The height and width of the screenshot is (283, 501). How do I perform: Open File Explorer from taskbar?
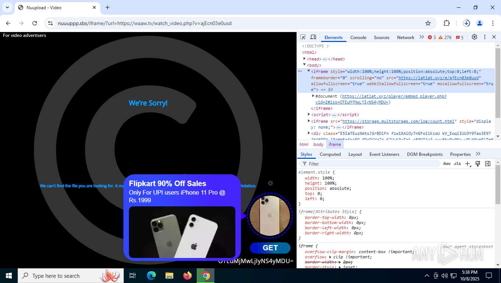pyautogui.click(x=169, y=276)
